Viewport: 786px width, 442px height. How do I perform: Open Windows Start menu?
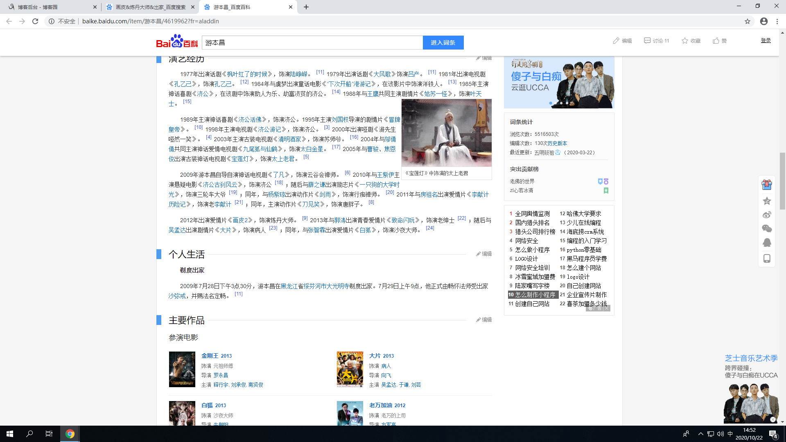(x=10, y=434)
